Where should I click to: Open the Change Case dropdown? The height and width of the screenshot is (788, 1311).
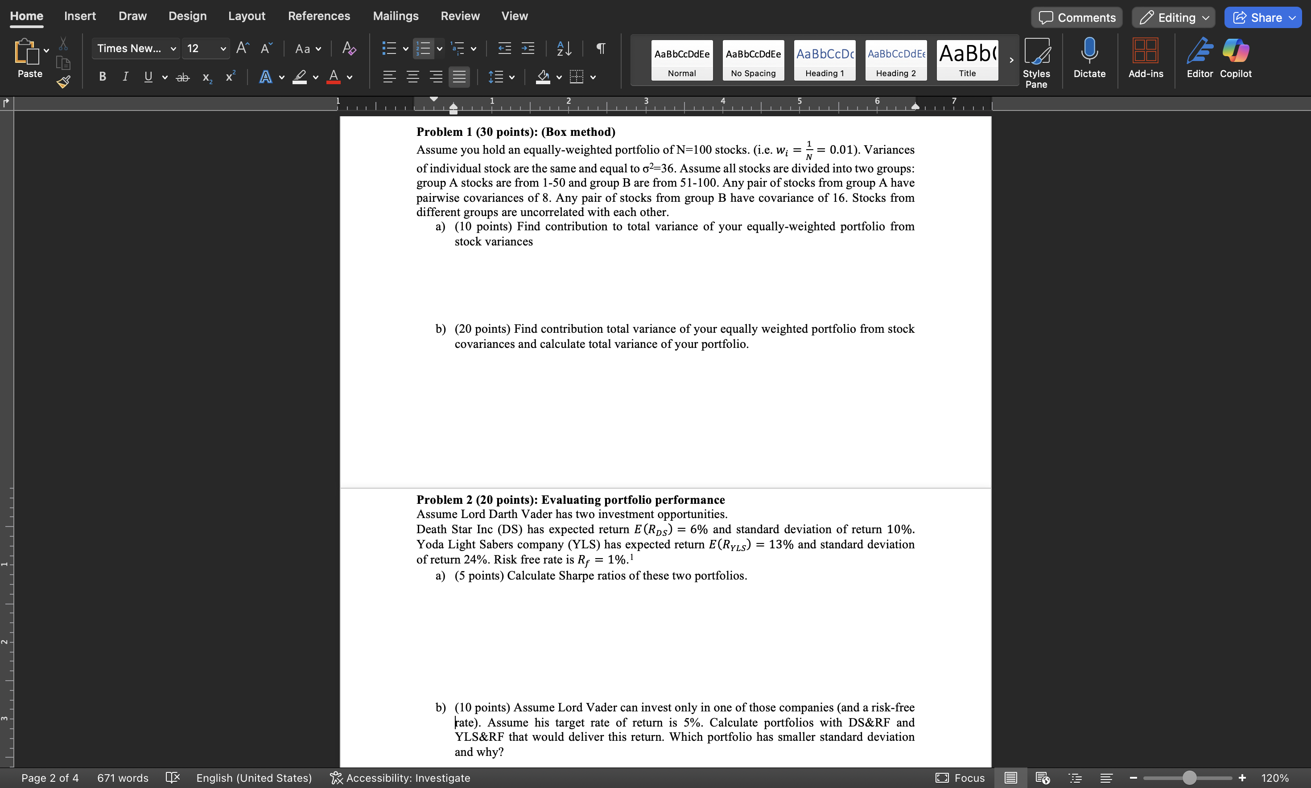point(308,49)
